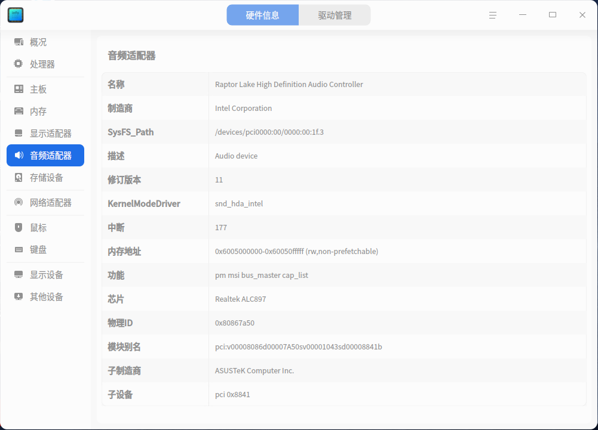Click the memory address 0x6005000000 value
The image size is (598, 430).
point(297,251)
